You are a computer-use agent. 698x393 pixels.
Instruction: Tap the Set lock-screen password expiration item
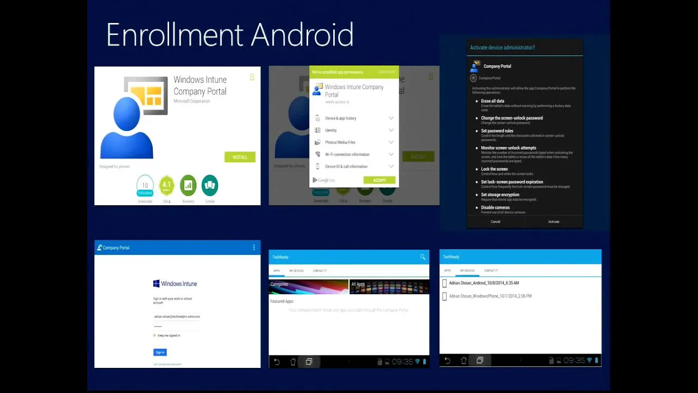pos(512,182)
